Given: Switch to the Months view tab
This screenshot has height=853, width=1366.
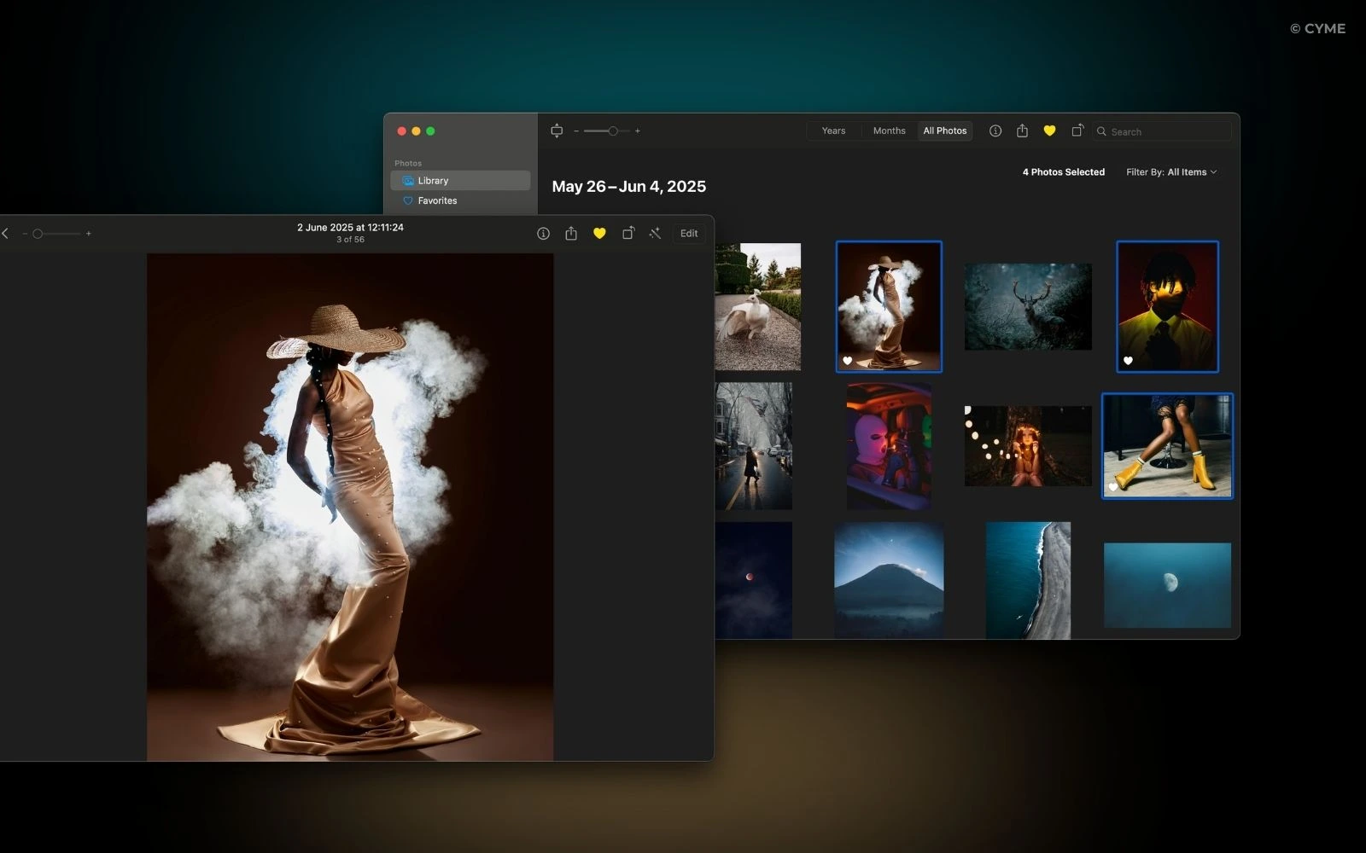Looking at the screenshot, I should point(889,131).
